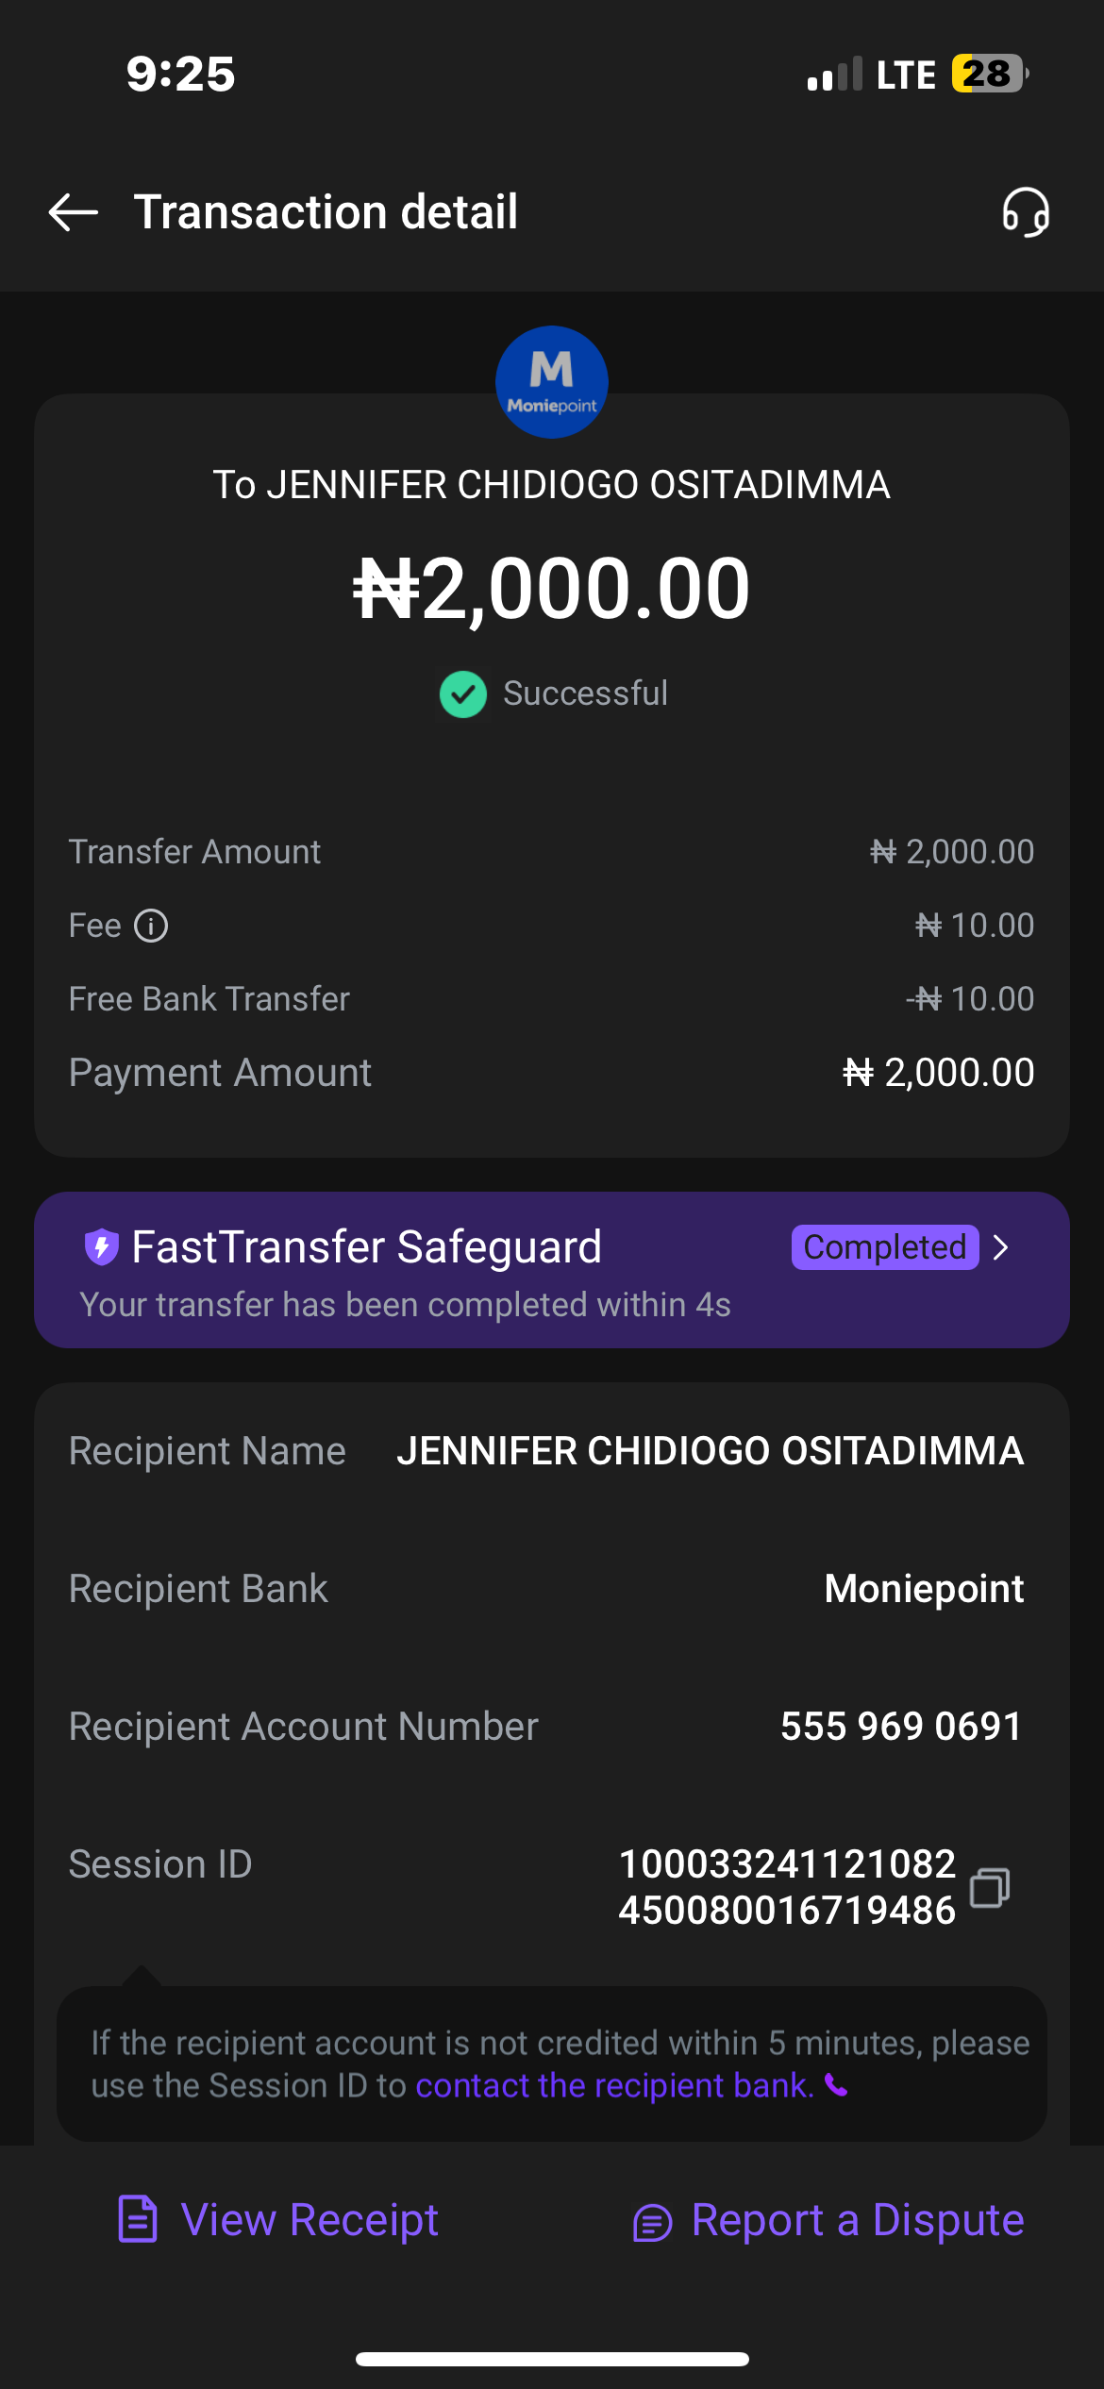Copy the Session ID
The height and width of the screenshot is (2389, 1104).
(990, 1887)
